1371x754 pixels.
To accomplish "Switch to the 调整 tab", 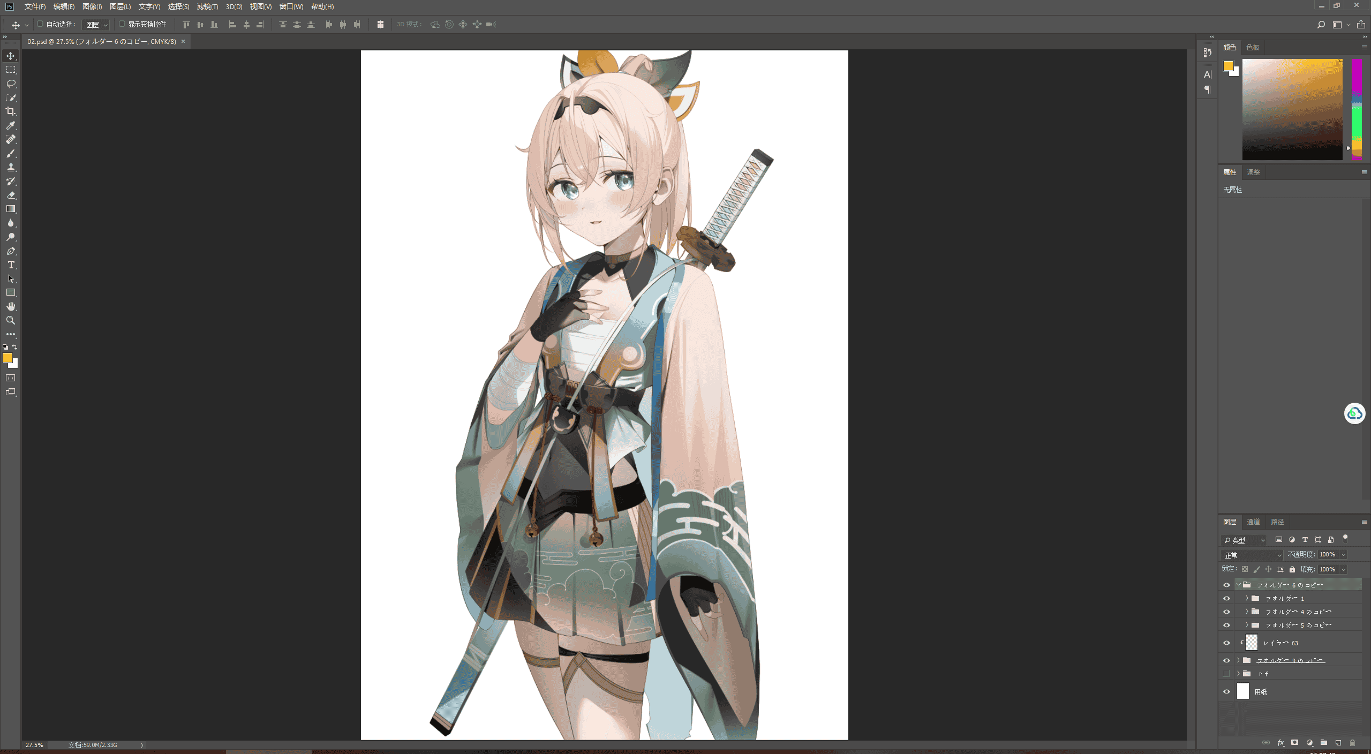I will pyautogui.click(x=1253, y=172).
